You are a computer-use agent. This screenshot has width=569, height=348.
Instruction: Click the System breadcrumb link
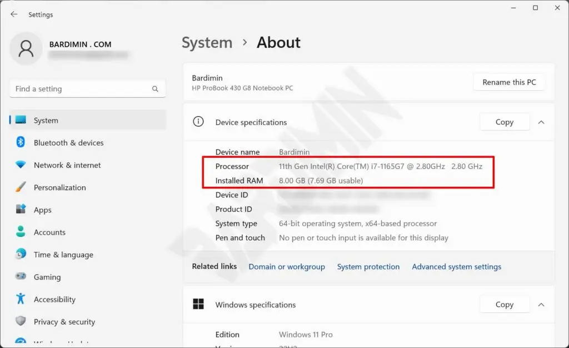coord(207,43)
